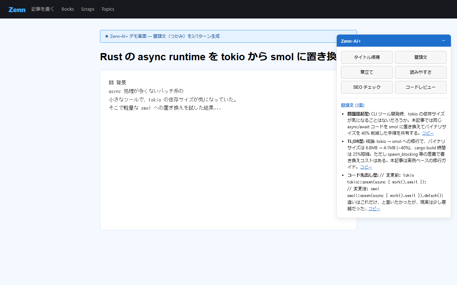The height and width of the screenshot is (285, 457).
Task: Click the article title heading field
Action: pos(218,57)
